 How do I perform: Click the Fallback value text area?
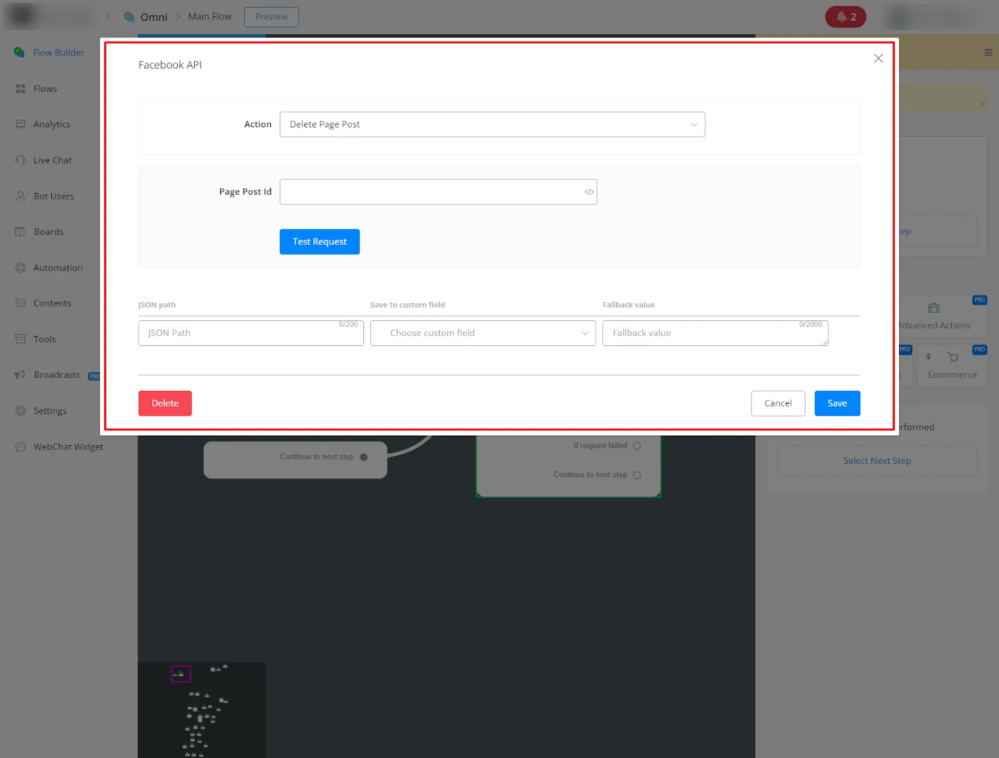click(715, 333)
